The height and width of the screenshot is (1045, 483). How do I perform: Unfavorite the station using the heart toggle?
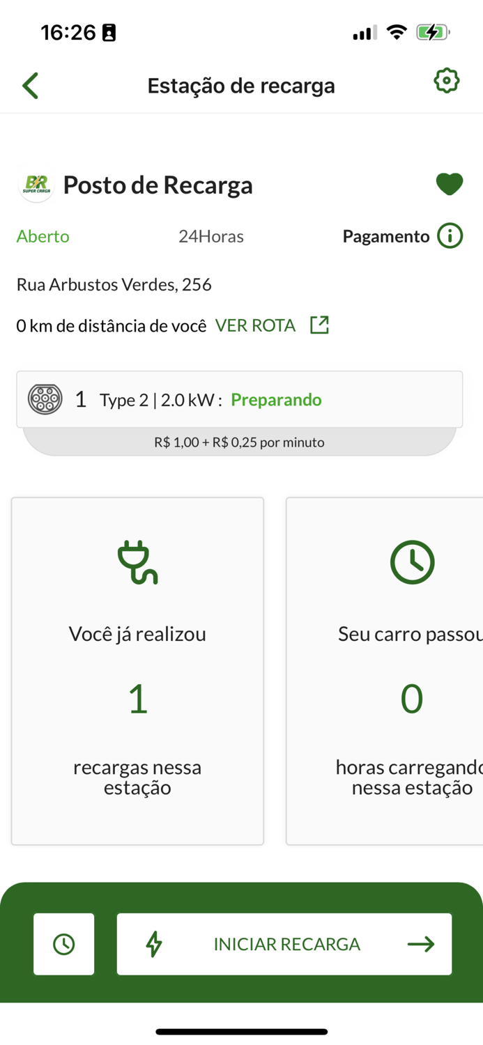(450, 184)
